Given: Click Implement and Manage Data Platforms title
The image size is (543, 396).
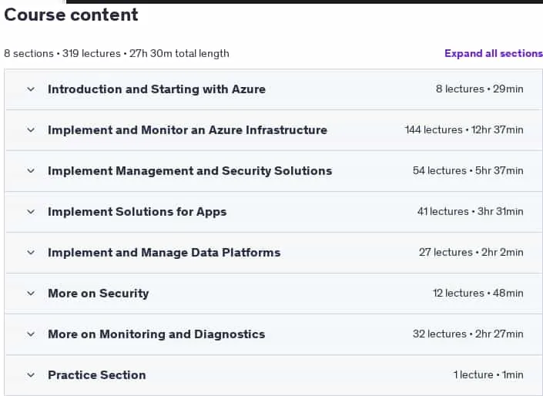Looking at the screenshot, I should pyautogui.click(x=164, y=253).
